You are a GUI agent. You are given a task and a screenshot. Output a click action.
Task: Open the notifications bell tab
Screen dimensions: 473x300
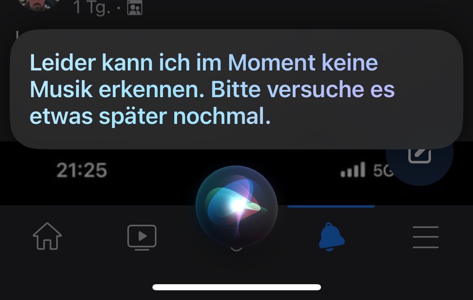(332, 237)
